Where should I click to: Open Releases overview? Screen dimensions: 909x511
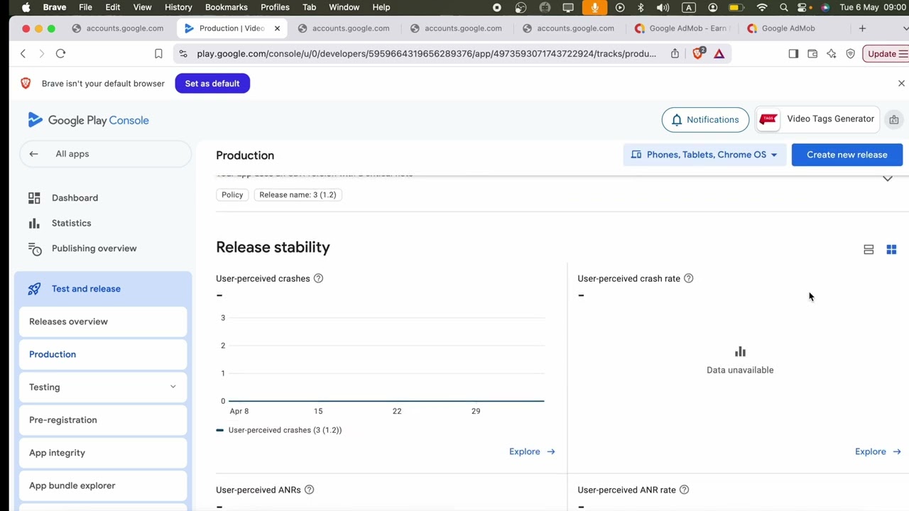click(103, 322)
